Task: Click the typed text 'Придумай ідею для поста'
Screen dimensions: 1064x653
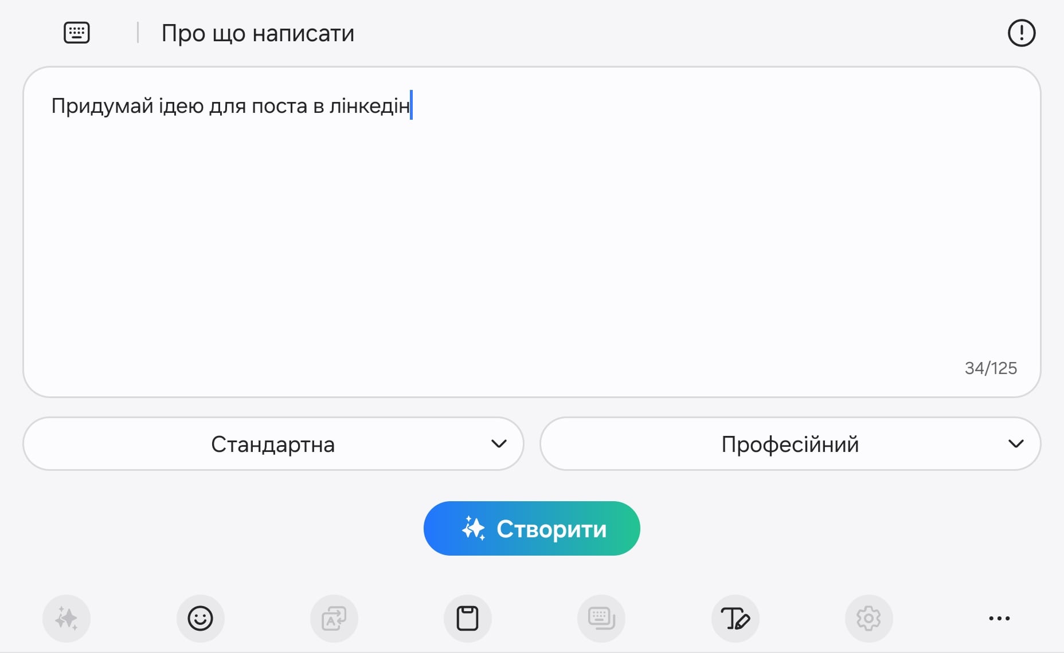Action: [179, 106]
